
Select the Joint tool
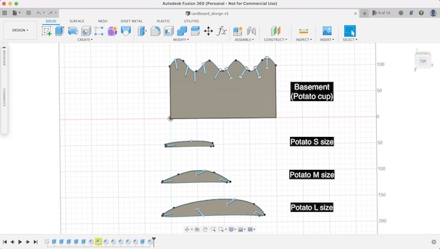pyautogui.click(x=251, y=31)
